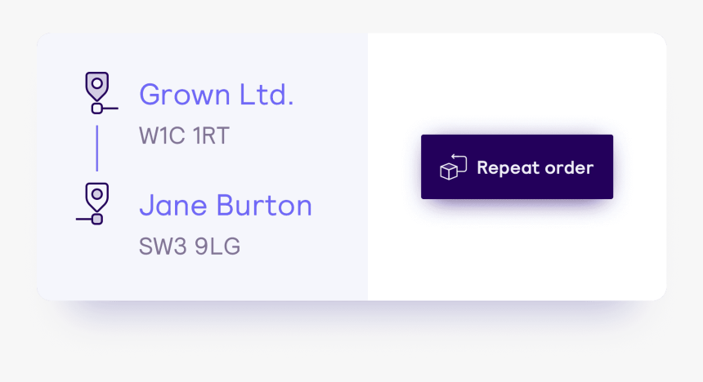
Task: Select the small square node under pickup pin
Action: point(96,109)
